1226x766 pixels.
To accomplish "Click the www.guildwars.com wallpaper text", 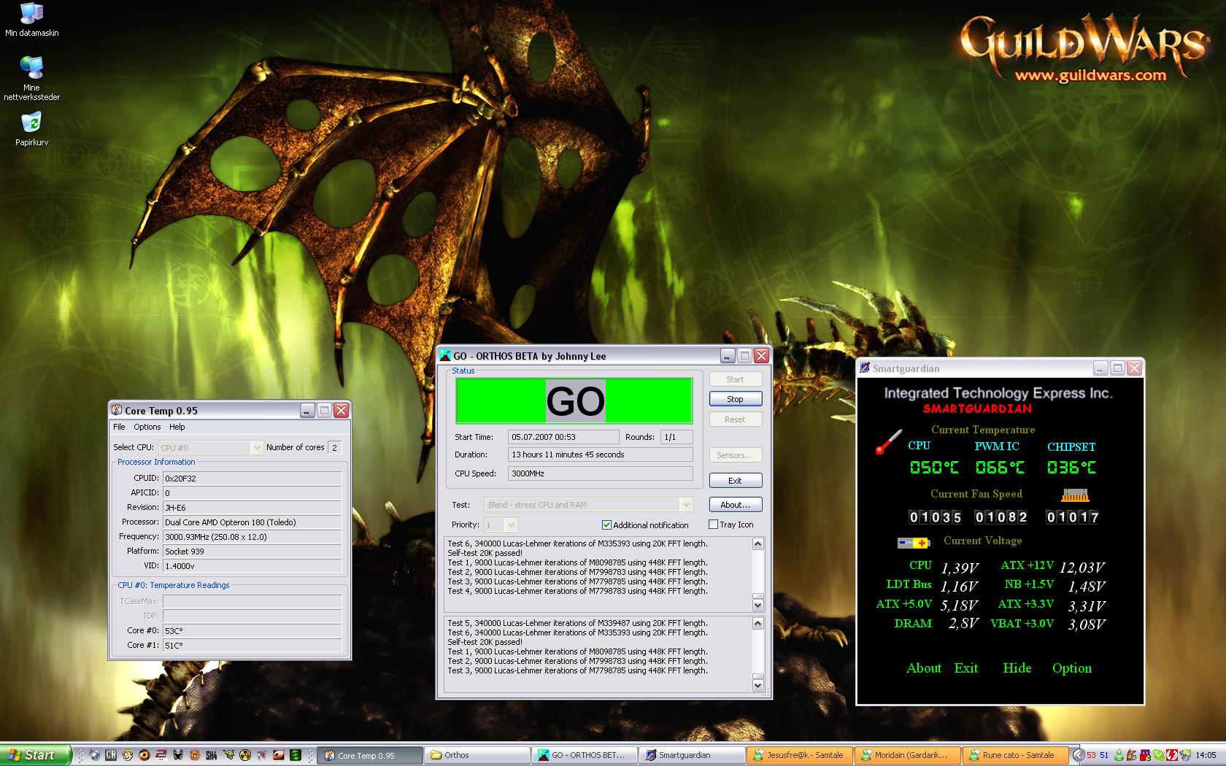I will click(x=1090, y=75).
